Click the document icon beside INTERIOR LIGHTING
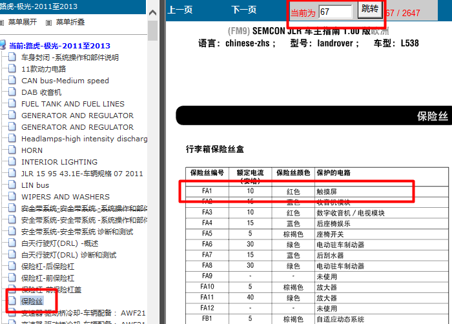The height and width of the screenshot is (324, 452). (x=12, y=162)
